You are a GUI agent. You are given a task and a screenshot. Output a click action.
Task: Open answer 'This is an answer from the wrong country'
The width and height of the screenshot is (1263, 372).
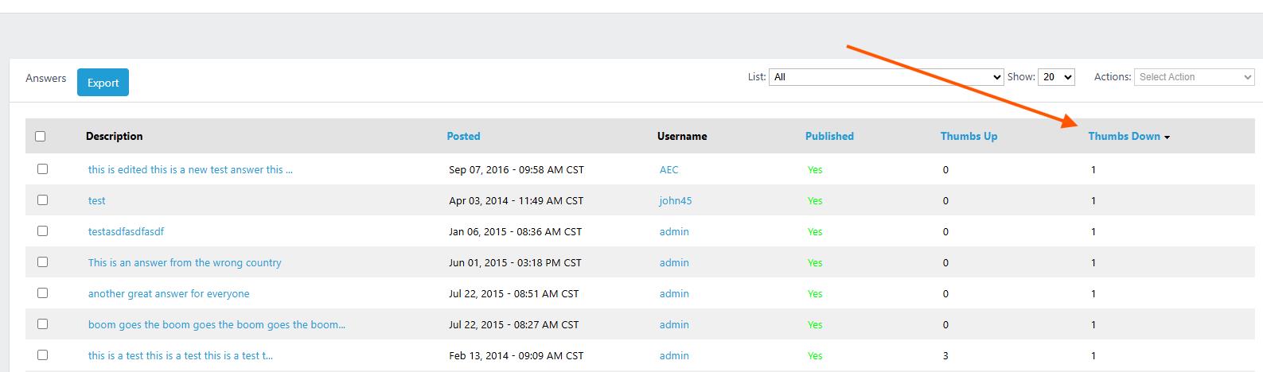[185, 263]
